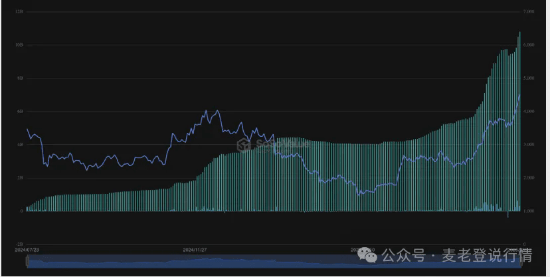The width and height of the screenshot is (550, 277).
Task: Click the downward negative bar below zero line
Action: point(508,215)
